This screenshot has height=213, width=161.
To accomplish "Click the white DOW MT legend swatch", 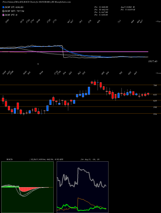I will click(3, 11).
